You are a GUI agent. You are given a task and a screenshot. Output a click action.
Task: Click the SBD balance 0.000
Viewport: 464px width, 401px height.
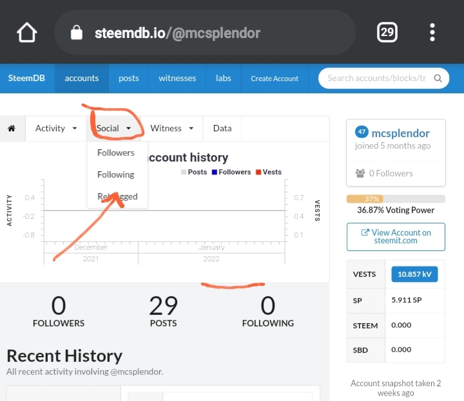click(401, 350)
